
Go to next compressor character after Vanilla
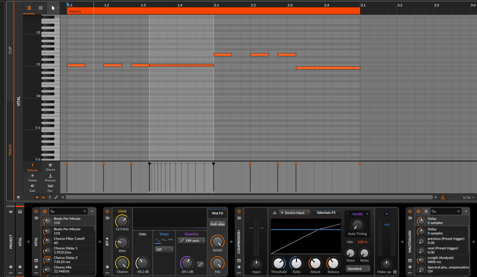coord(368,214)
